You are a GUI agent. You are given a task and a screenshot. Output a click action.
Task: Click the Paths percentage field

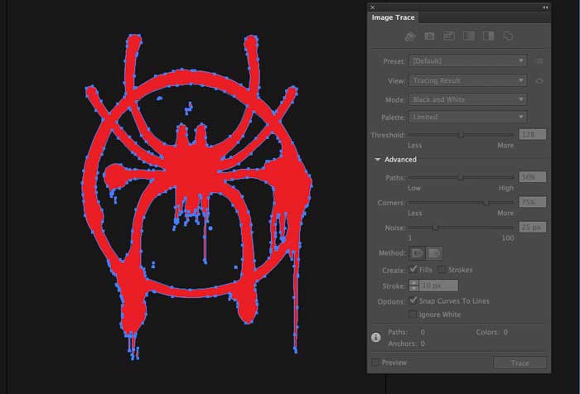(x=533, y=177)
